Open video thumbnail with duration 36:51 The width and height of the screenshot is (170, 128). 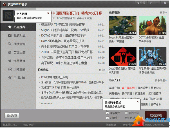coord(123,26)
